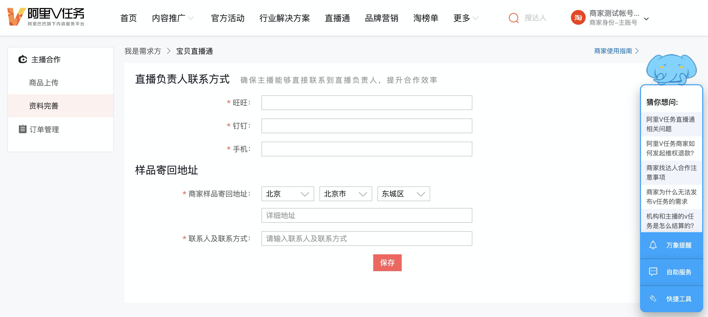Viewport: 708px width, 317px height.
Task: Open 直播通 in the top navigation
Action: [337, 18]
